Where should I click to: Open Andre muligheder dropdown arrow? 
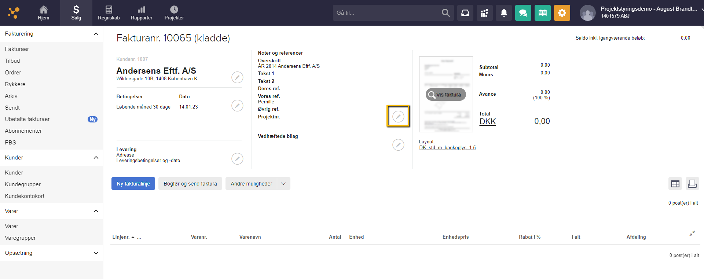click(283, 184)
